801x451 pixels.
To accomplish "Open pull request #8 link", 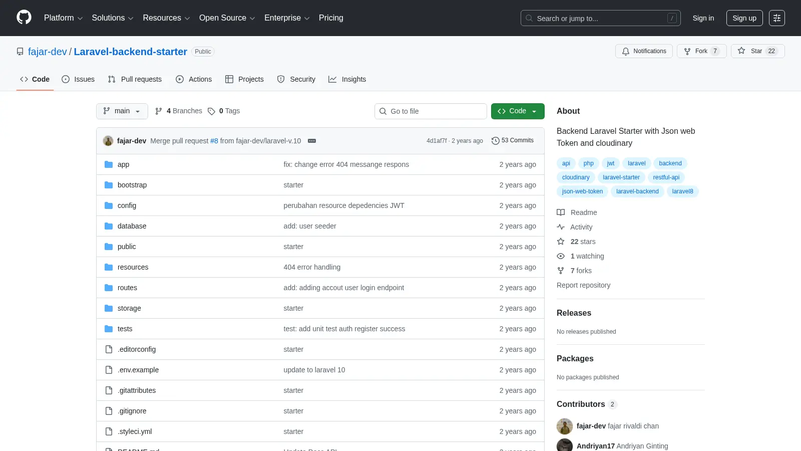I will click(x=214, y=141).
